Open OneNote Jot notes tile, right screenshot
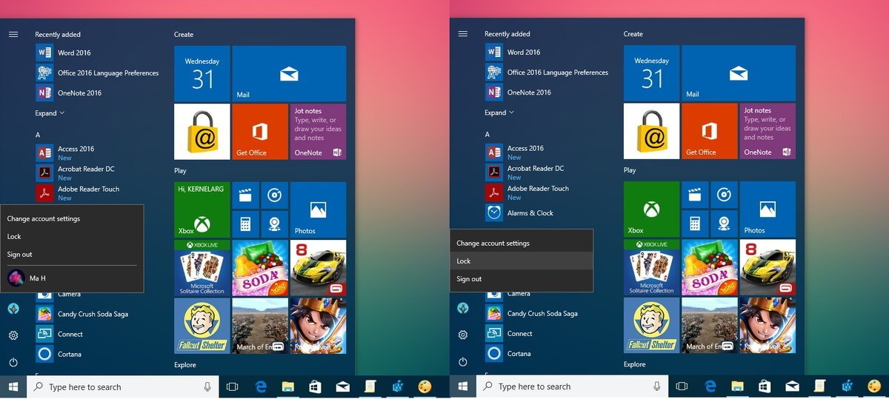Image resolution: width=889 pixels, height=399 pixels. [x=767, y=131]
